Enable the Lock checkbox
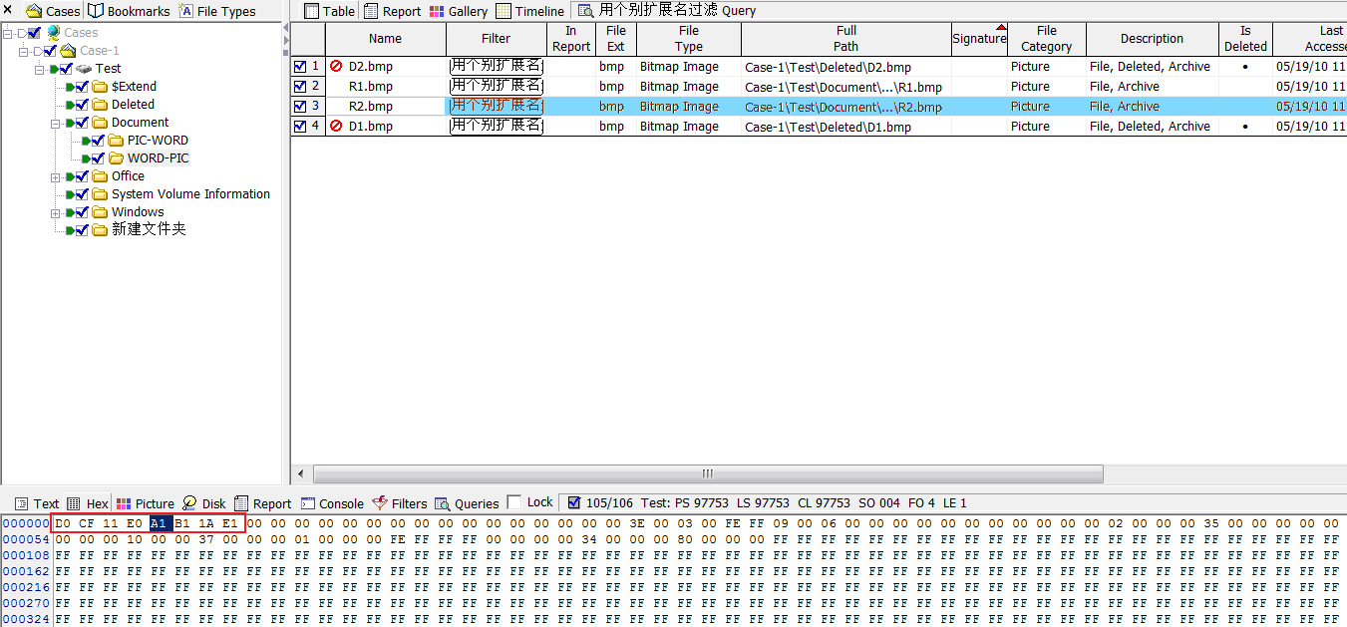The width and height of the screenshot is (1347, 627). pyautogui.click(x=514, y=502)
